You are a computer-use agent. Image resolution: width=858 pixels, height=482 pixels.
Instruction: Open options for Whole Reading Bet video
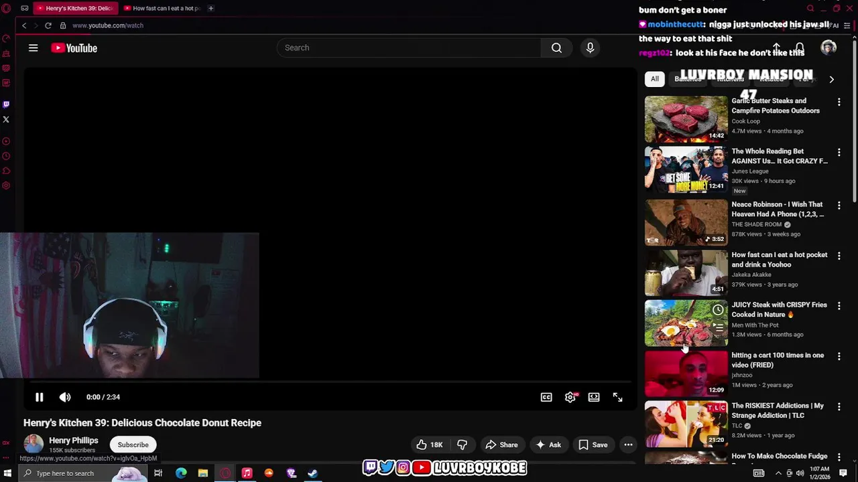coord(839,153)
